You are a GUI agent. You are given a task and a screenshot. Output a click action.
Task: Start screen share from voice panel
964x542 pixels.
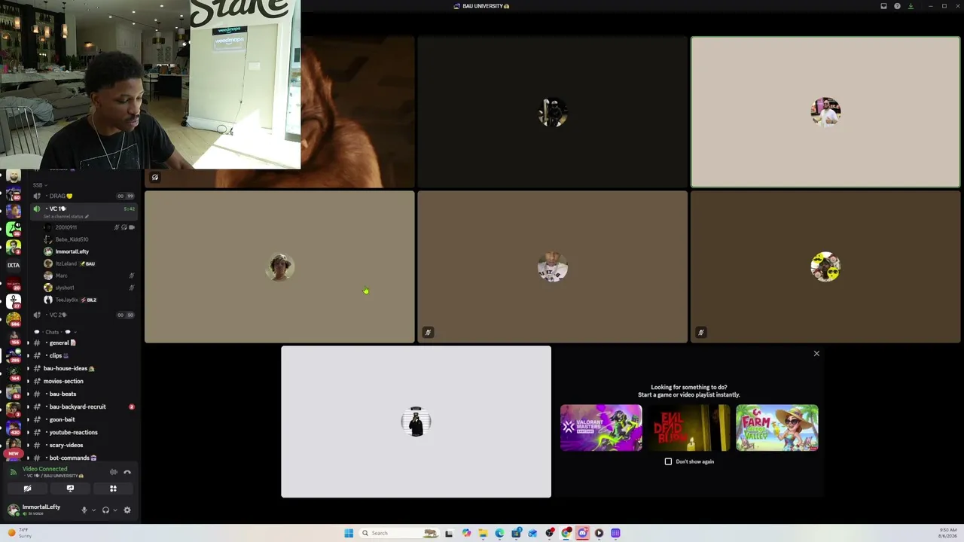[70, 489]
